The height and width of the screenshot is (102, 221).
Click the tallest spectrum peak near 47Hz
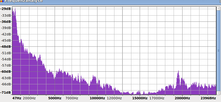coord(15,9)
